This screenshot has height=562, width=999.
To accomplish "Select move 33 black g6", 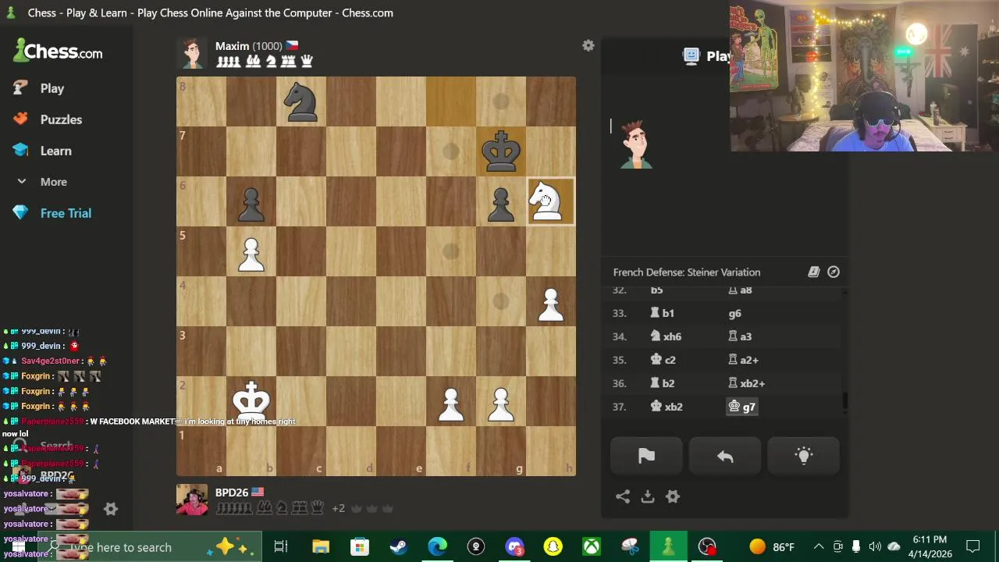I will pos(734,314).
